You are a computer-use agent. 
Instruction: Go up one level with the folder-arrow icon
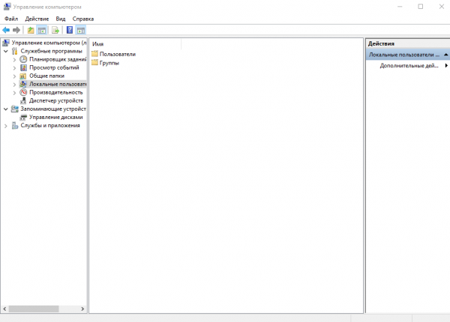click(x=31, y=30)
